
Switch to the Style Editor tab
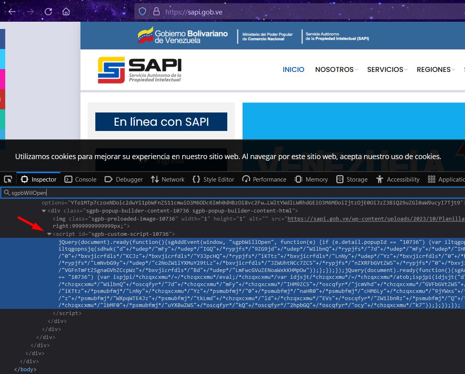tap(213, 179)
